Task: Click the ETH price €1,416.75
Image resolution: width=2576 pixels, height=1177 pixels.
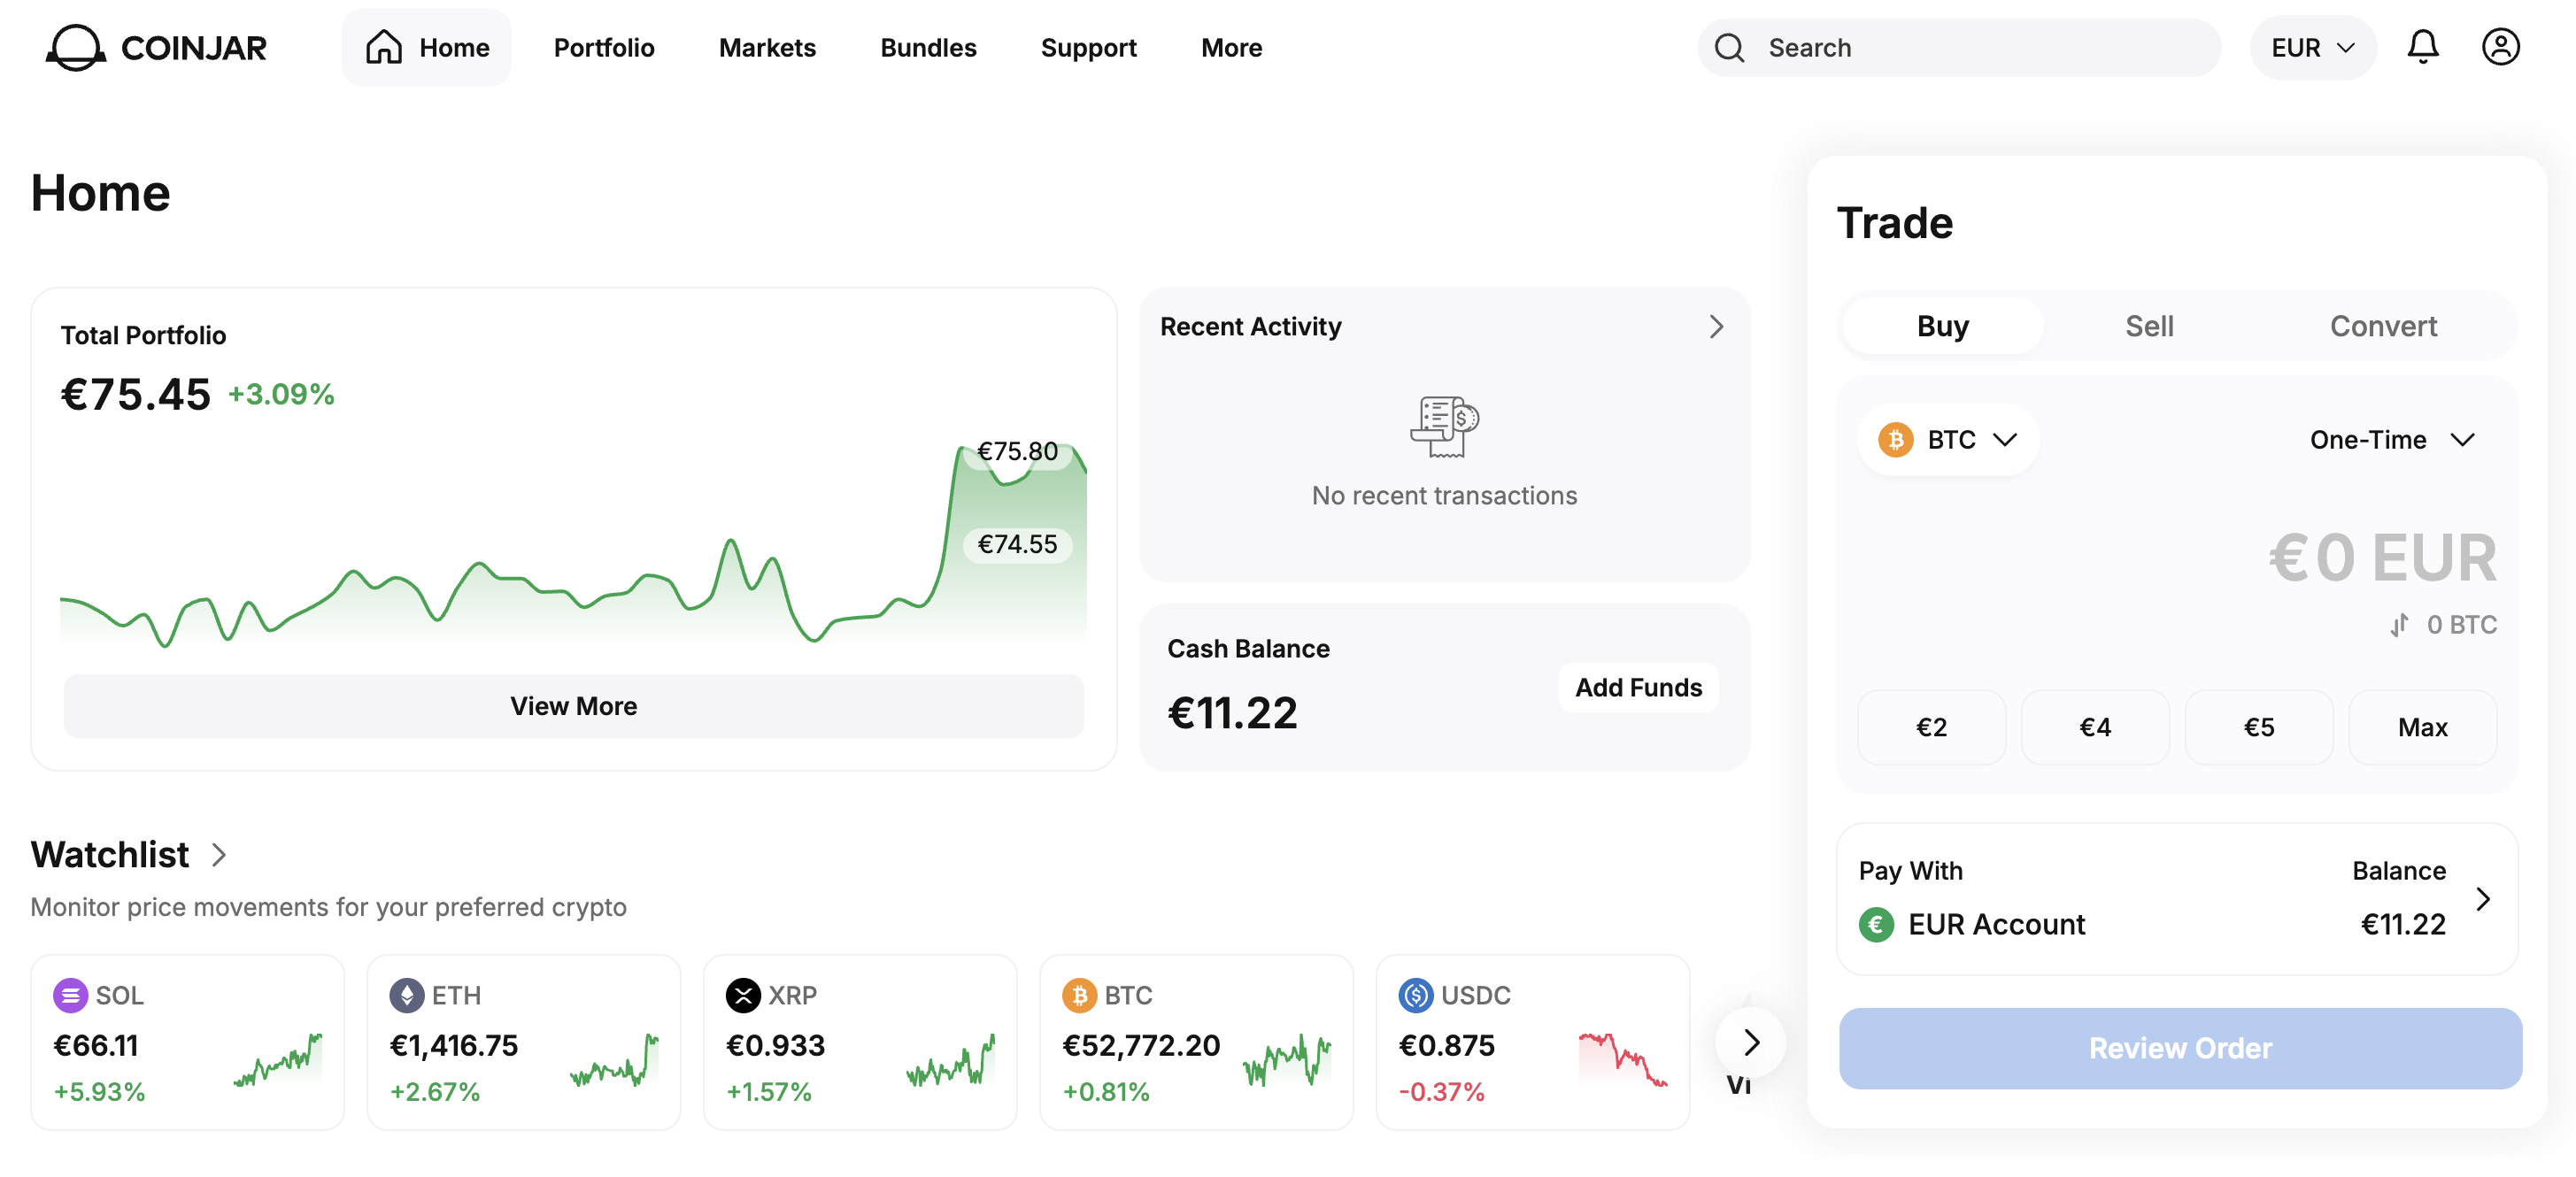Action: [x=454, y=1046]
